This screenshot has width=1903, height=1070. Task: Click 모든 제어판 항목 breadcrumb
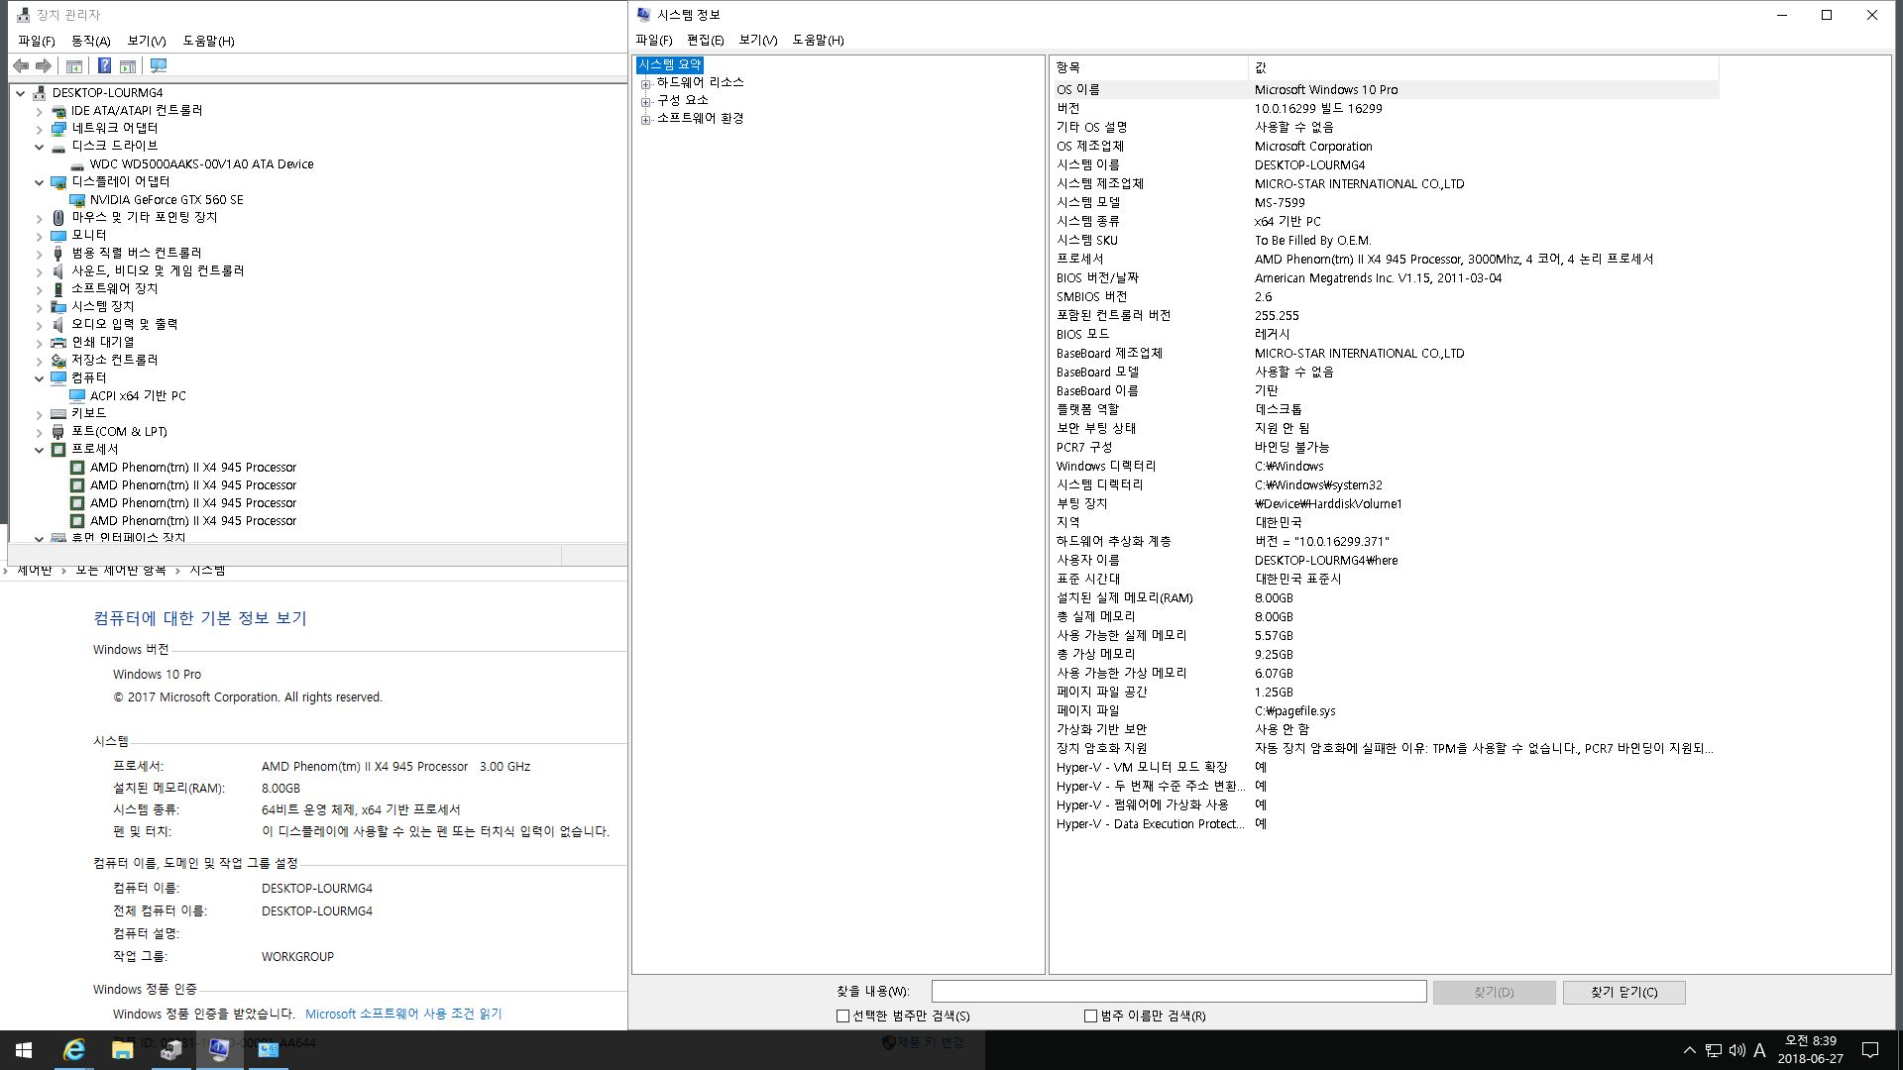point(120,570)
